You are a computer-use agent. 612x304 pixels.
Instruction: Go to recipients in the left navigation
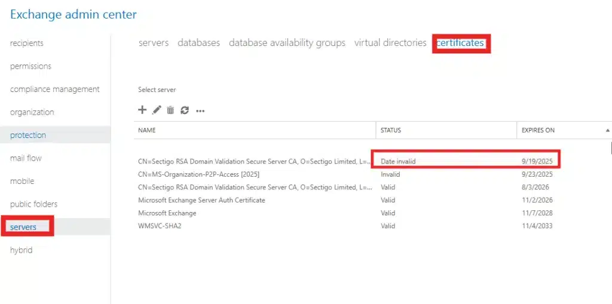(27, 43)
